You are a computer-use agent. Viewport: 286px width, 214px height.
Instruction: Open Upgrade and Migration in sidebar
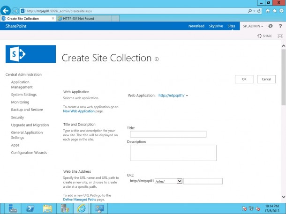click(x=30, y=125)
